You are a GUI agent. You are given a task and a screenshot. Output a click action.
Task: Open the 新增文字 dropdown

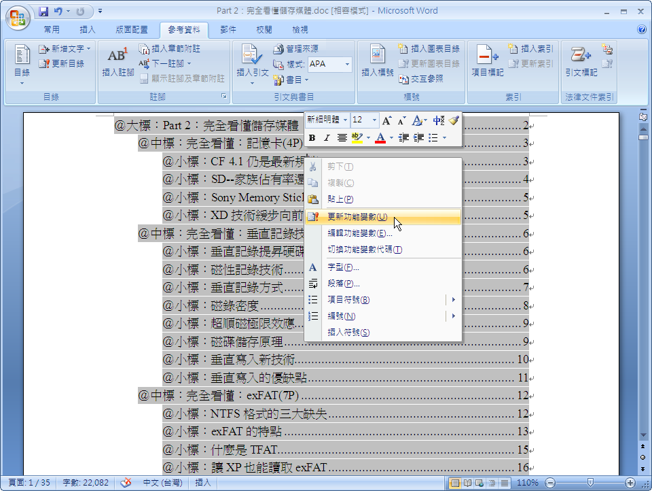point(65,49)
